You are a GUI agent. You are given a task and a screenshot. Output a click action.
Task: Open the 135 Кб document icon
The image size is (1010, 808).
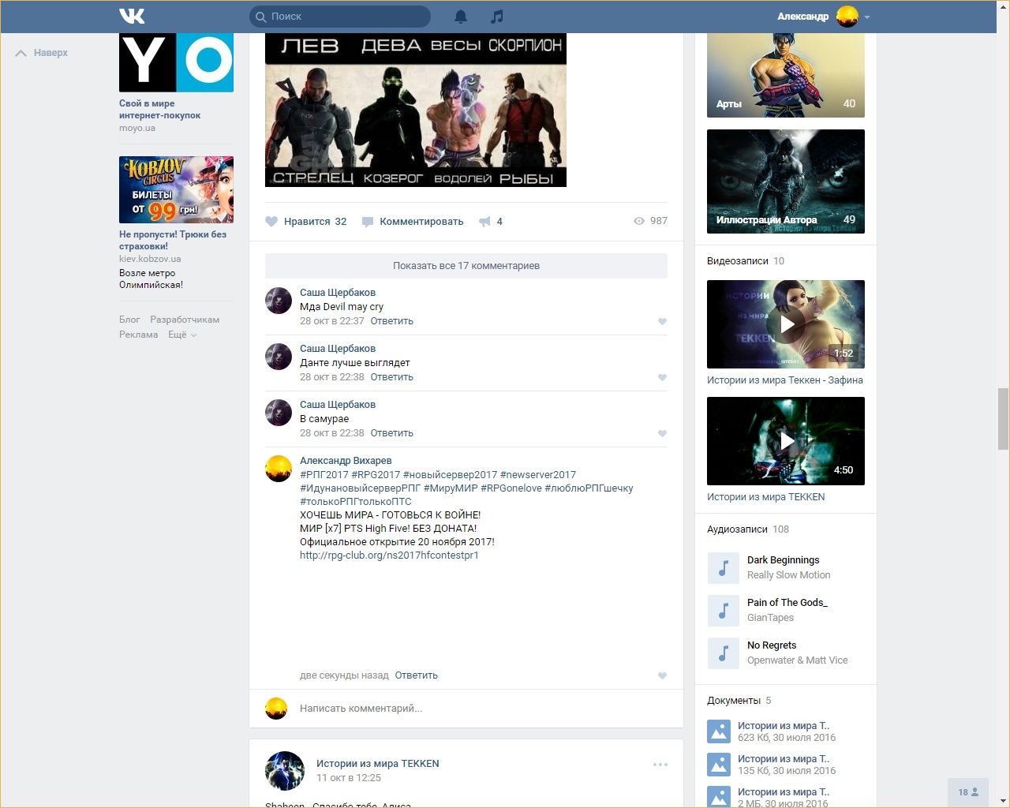719,765
